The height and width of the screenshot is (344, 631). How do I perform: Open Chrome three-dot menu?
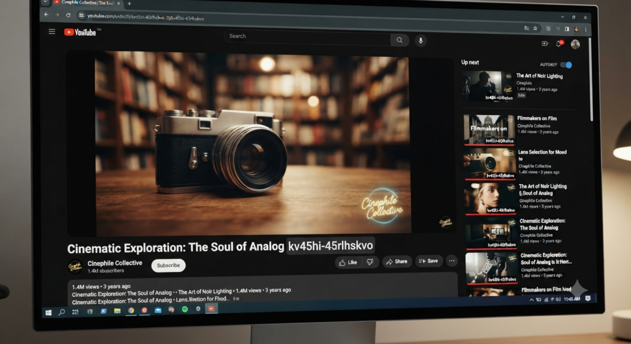pyautogui.click(x=585, y=30)
